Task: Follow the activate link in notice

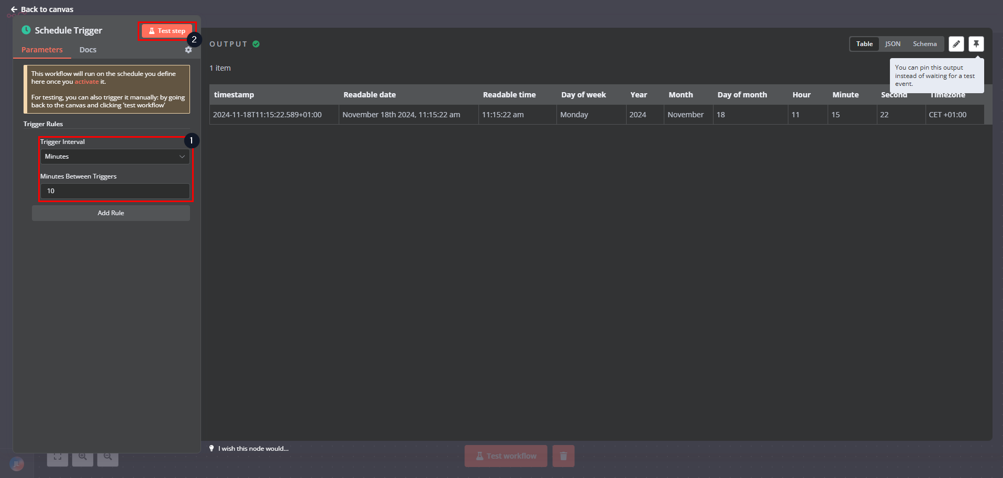Action: pos(86,82)
